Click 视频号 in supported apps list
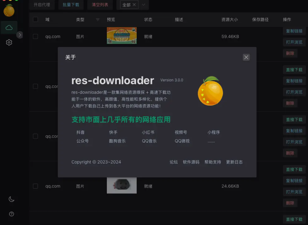 tap(181, 132)
